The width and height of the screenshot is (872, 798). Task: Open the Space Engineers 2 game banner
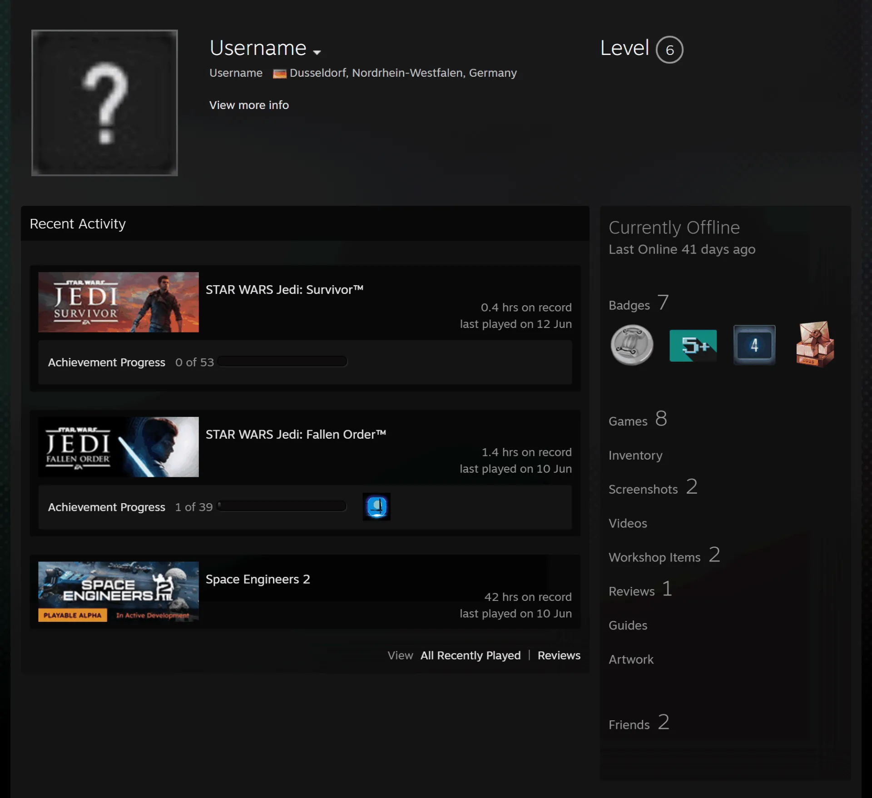(119, 592)
